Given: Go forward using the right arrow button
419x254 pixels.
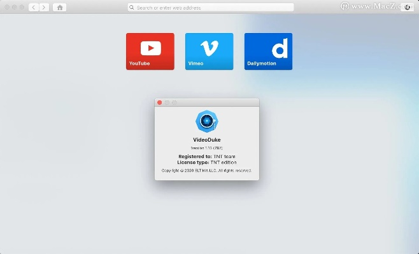Looking at the screenshot, I should [43, 8].
